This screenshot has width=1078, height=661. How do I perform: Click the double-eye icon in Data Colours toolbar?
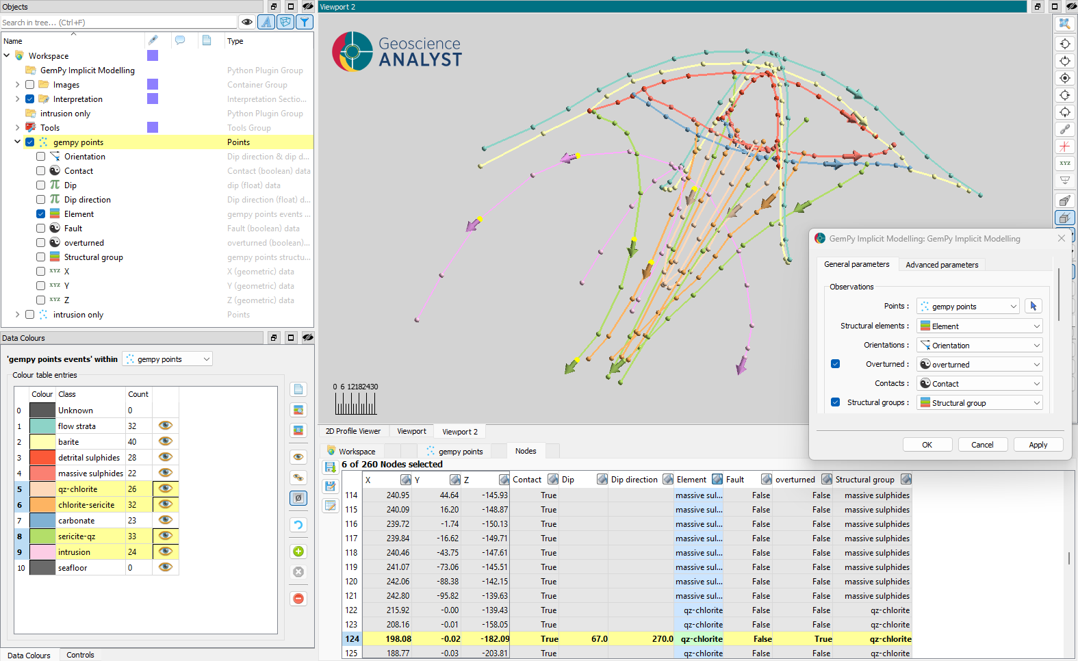[298, 478]
